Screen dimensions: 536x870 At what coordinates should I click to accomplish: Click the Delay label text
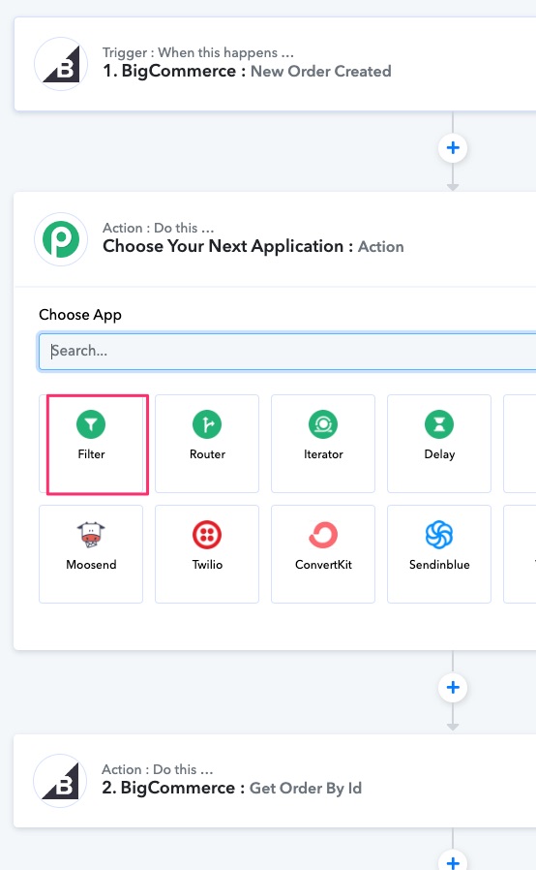pos(439,454)
